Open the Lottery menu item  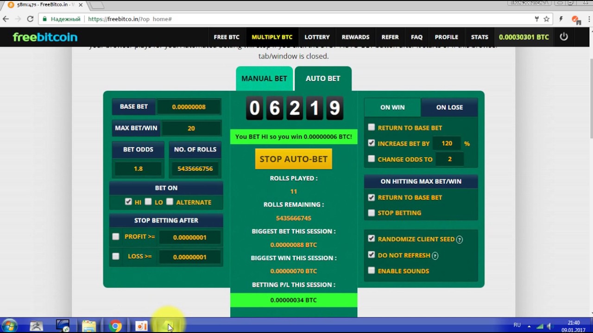point(317,37)
